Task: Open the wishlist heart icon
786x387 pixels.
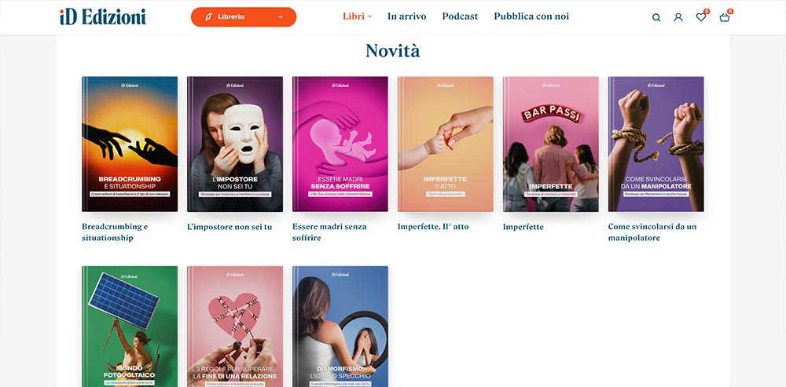Action: 701,17
